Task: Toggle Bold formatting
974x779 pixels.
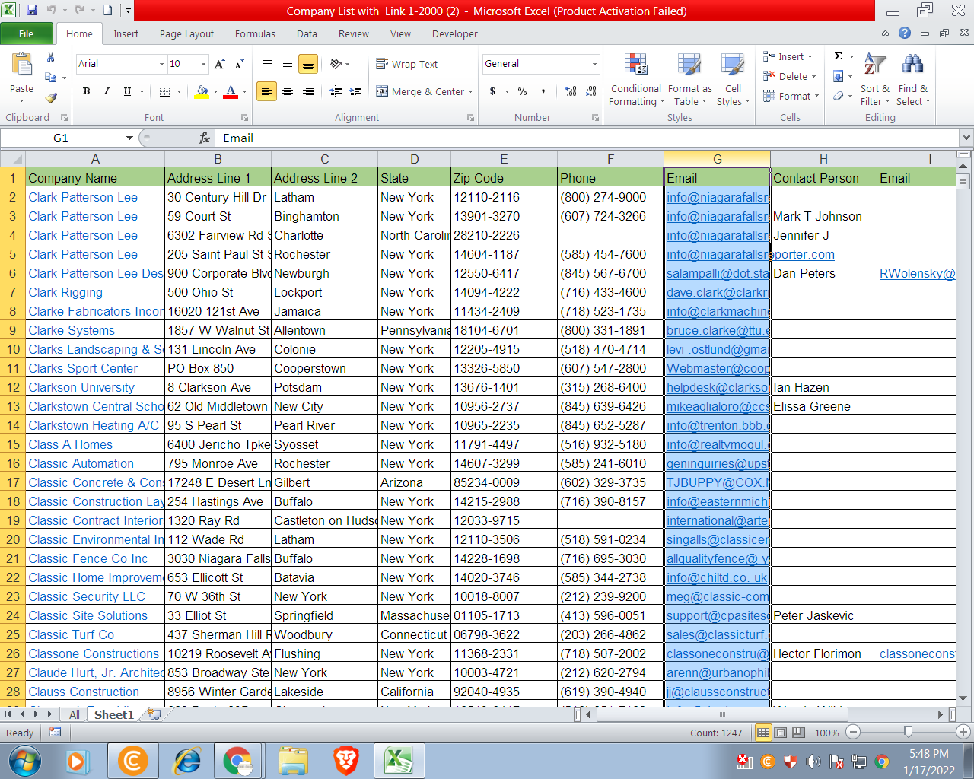Action: point(86,91)
